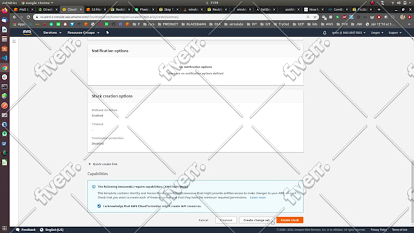
Task: Open the AWS notifications bell
Action: [325, 33]
